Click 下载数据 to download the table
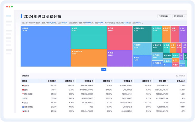Viewport: 195px width, 122px height. (x=182, y=76)
